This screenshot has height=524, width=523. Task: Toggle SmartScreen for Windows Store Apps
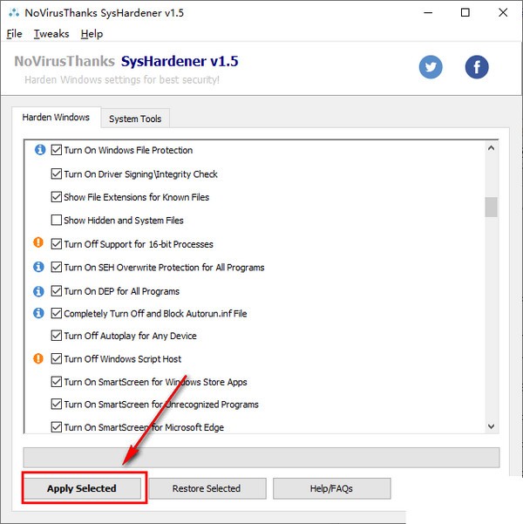[56, 382]
